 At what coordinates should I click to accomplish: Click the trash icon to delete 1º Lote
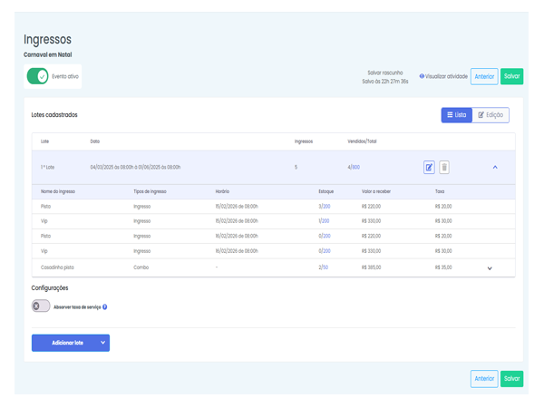(x=444, y=167)
